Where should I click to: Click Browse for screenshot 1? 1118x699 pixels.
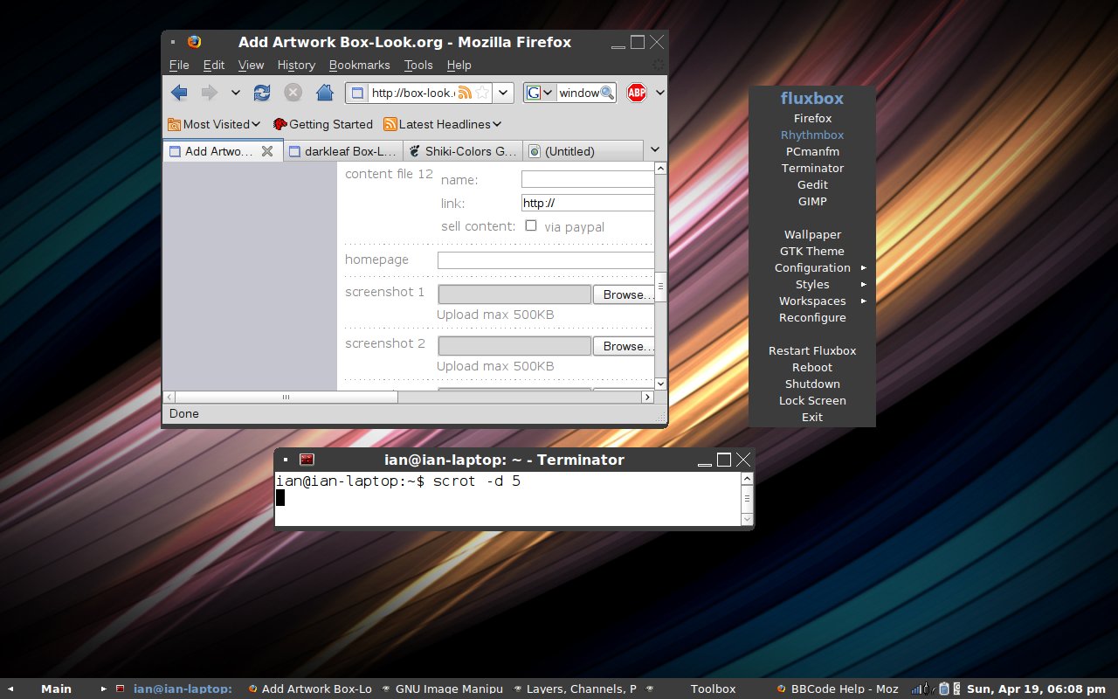(624, 294)
